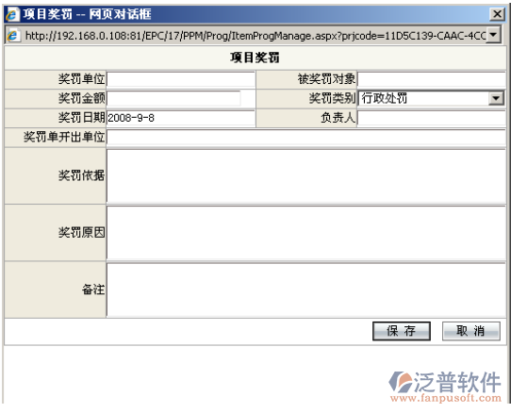Click into the 奖罚金额 field
This screenshot has width=511, height=413.
(173, 98)
